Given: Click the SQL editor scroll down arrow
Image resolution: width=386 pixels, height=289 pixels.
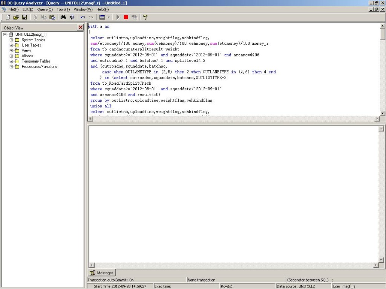Looking at the screenshot, I should 383,113.
